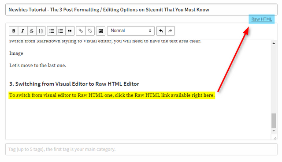Create a bulleted list

pos(52,31)
